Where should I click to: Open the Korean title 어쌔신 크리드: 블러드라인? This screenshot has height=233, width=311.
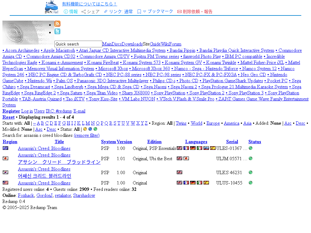tap(44, 176)
